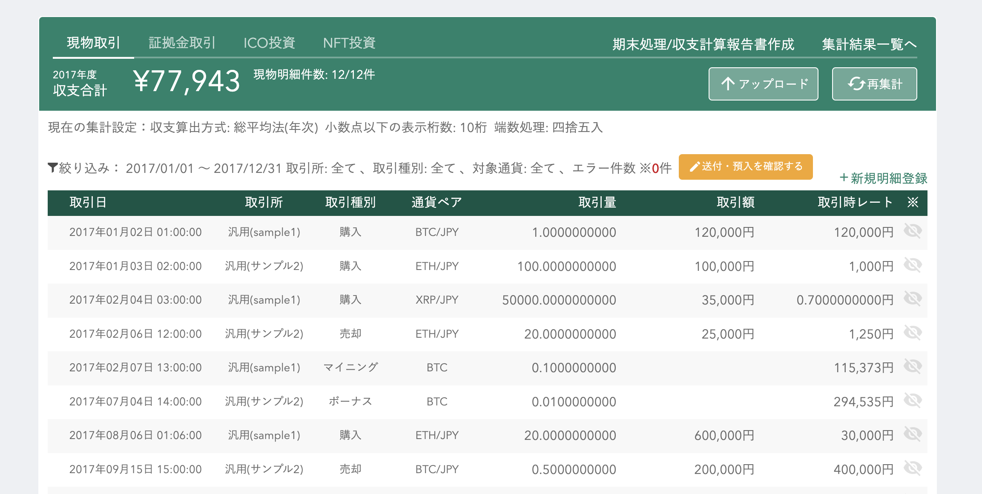Open the 絞り込み filter funnel icon
The image size is (982, 494).
pos(52,168)
